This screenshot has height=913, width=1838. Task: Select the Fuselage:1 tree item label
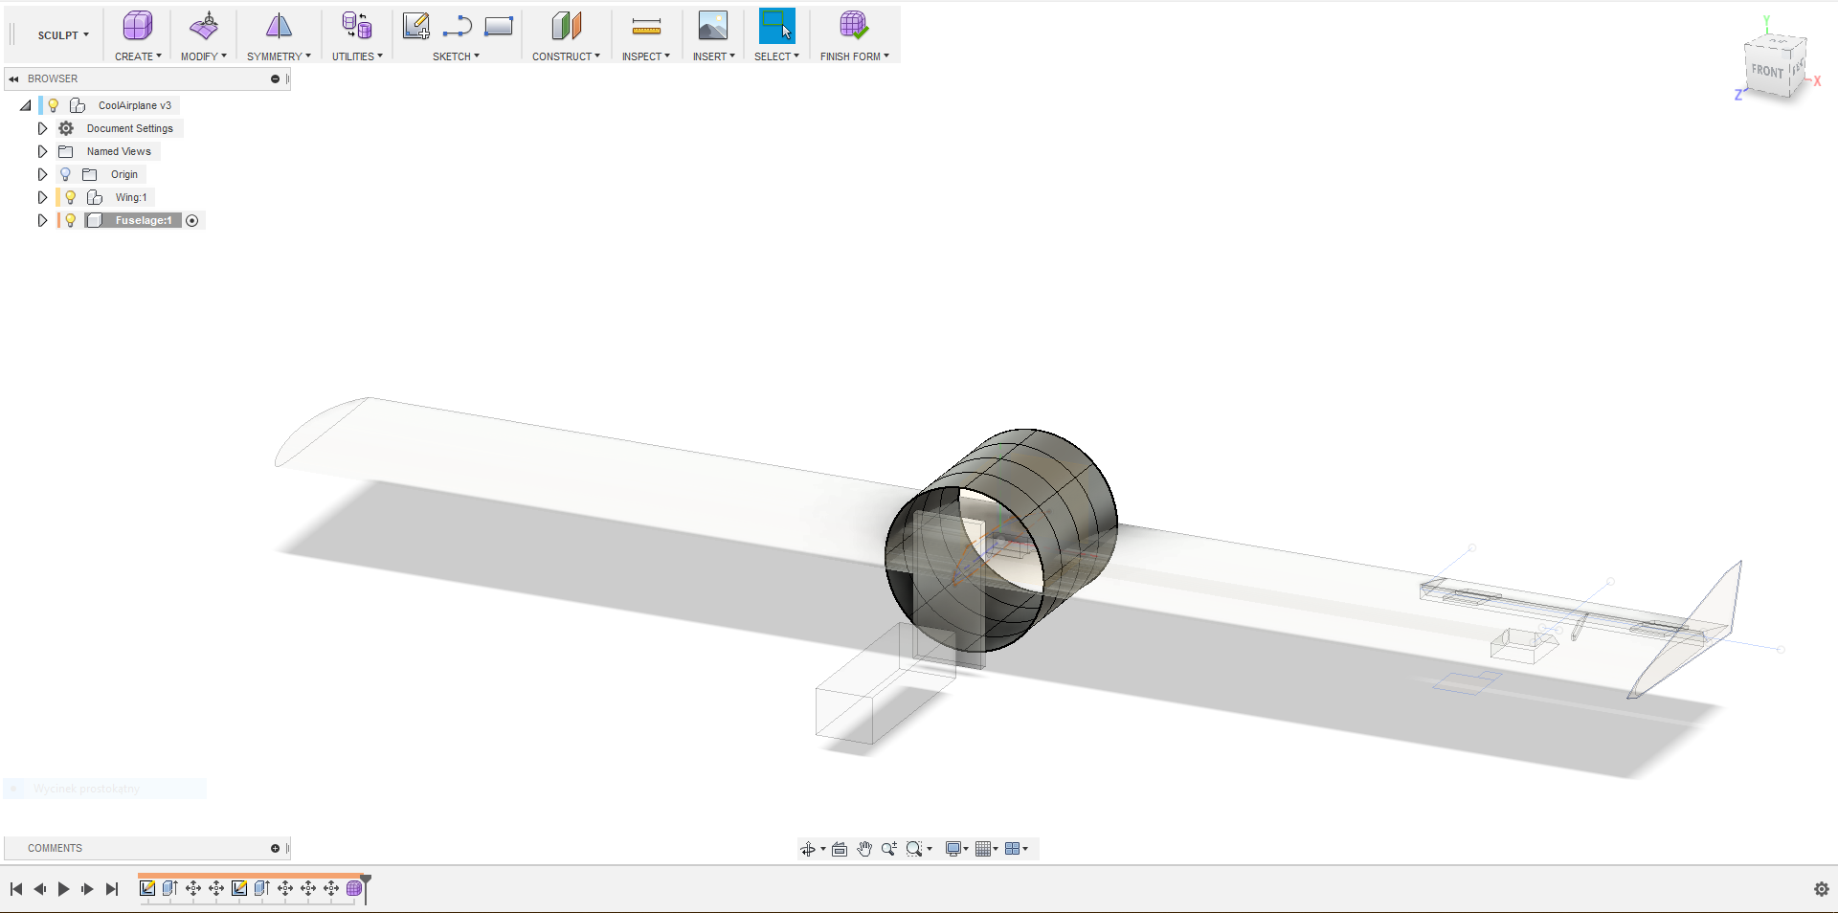[144, 220]
